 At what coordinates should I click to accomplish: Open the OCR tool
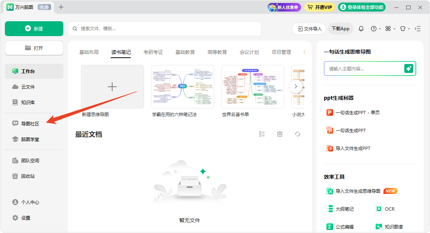[385, 209]
